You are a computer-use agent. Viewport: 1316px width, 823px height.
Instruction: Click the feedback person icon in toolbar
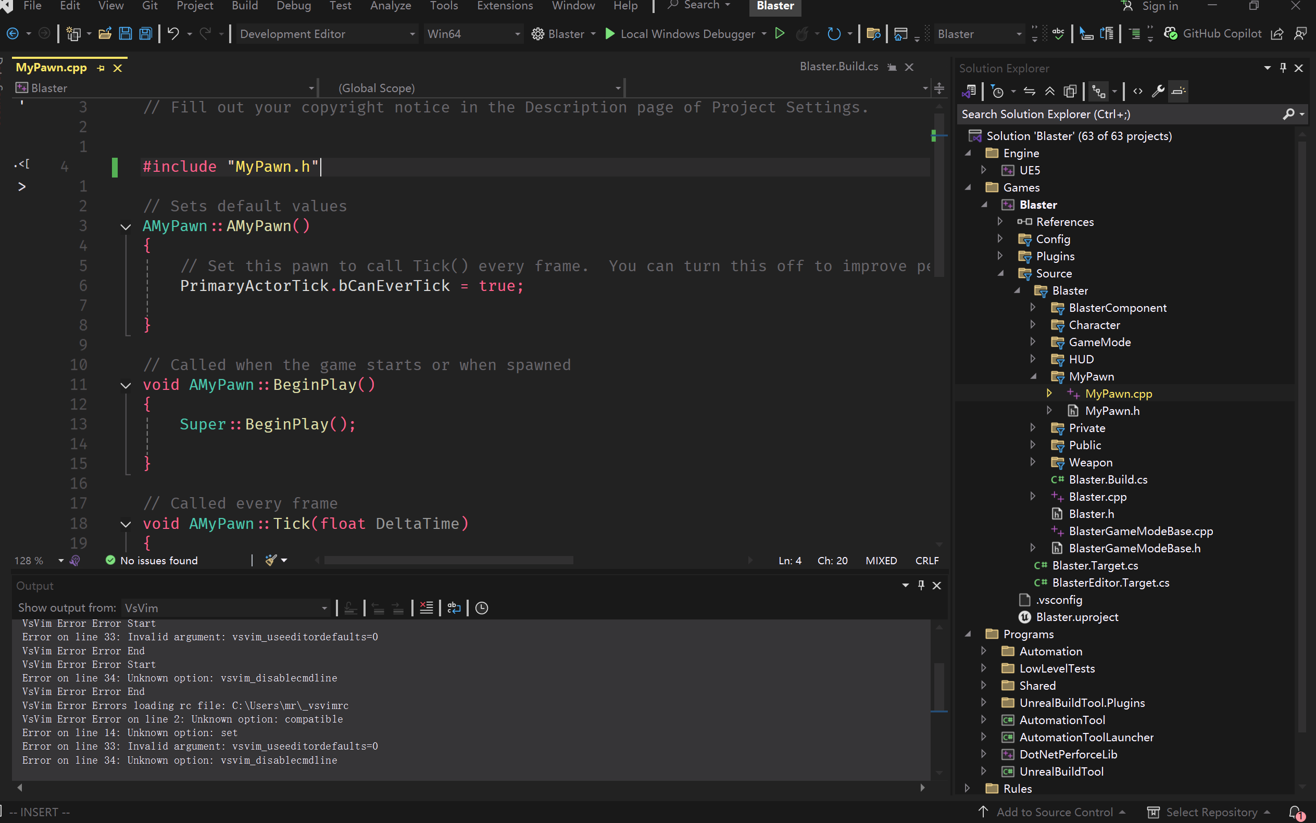point(1300,34)
